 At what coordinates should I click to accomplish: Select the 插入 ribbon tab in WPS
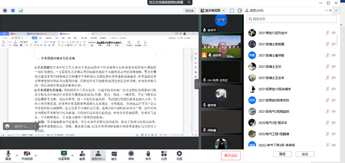(41, 38)
